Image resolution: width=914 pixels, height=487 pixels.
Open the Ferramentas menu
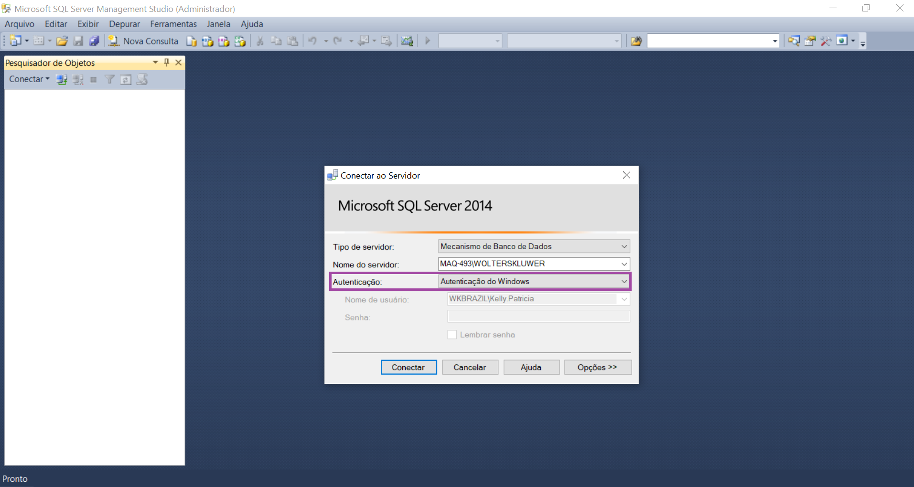(x=173, y=24)
